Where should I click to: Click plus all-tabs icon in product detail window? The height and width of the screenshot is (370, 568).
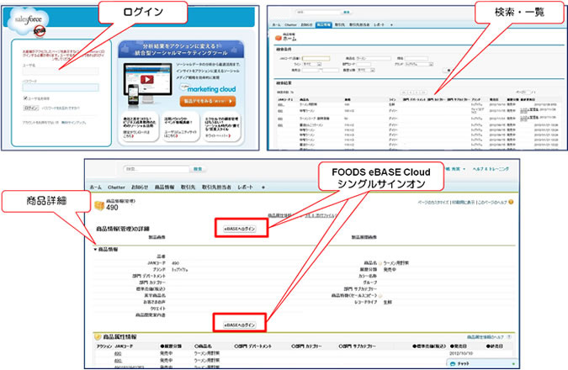coord(263,188)
